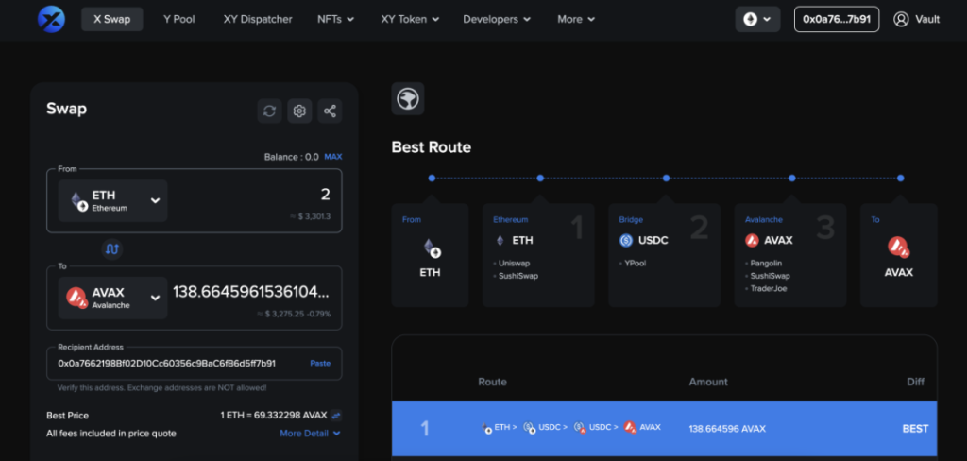Click the XY Finance logo icon
The height and width of the screenshot is (461, 967).
pyautogui.click(x=51, y=19)
